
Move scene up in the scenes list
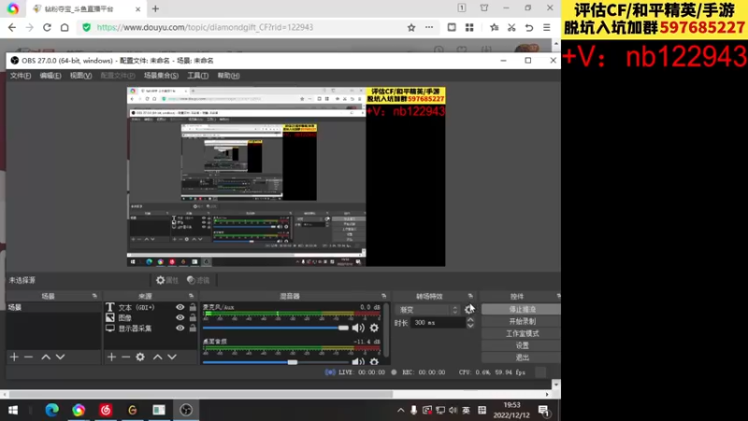pos(46,357)
